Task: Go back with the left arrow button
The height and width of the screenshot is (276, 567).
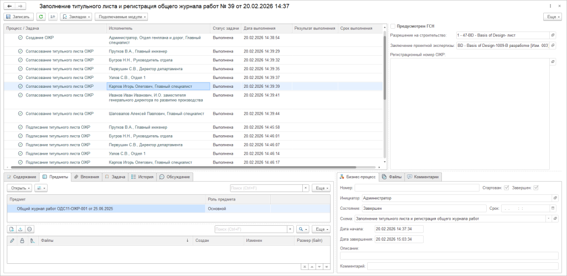Action: [9, 7]
